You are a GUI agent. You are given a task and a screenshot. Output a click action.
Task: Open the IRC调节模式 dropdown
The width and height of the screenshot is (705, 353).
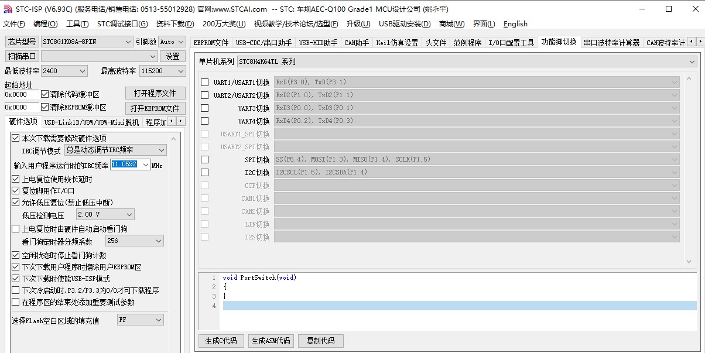pos(116,150)
